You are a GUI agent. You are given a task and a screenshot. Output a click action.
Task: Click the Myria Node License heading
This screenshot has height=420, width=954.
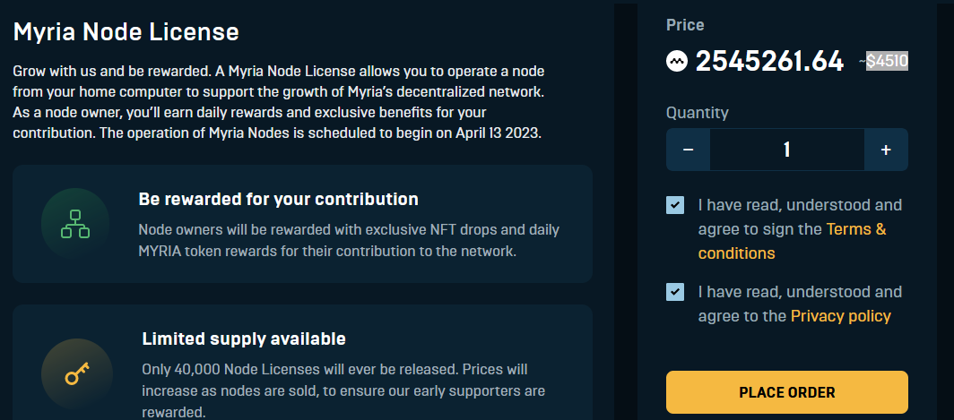coord(126,31)
